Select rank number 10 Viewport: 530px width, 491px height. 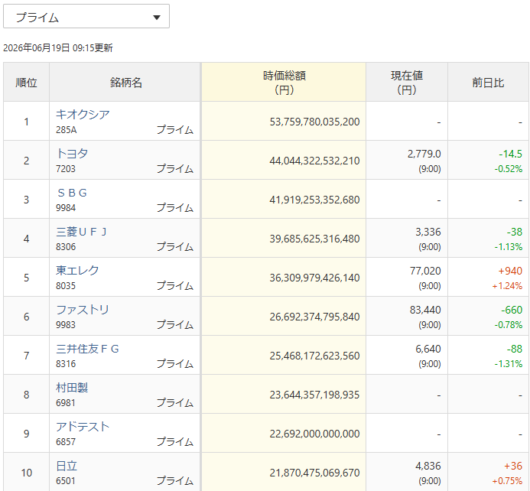(x=26, y=473)
